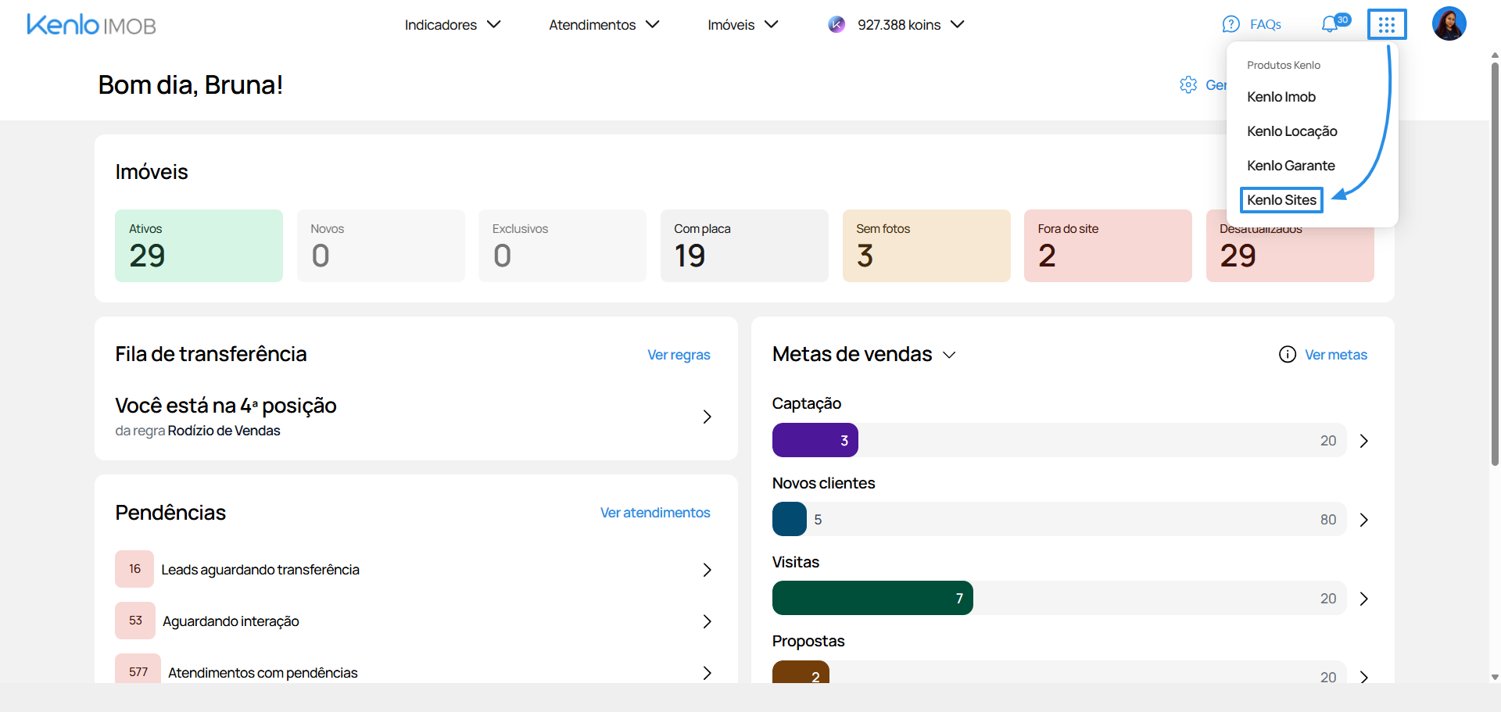This screenshot has height=712, width=1501.
Task: Click the Leads aguardando transferência label
Action: click(260, 570)
